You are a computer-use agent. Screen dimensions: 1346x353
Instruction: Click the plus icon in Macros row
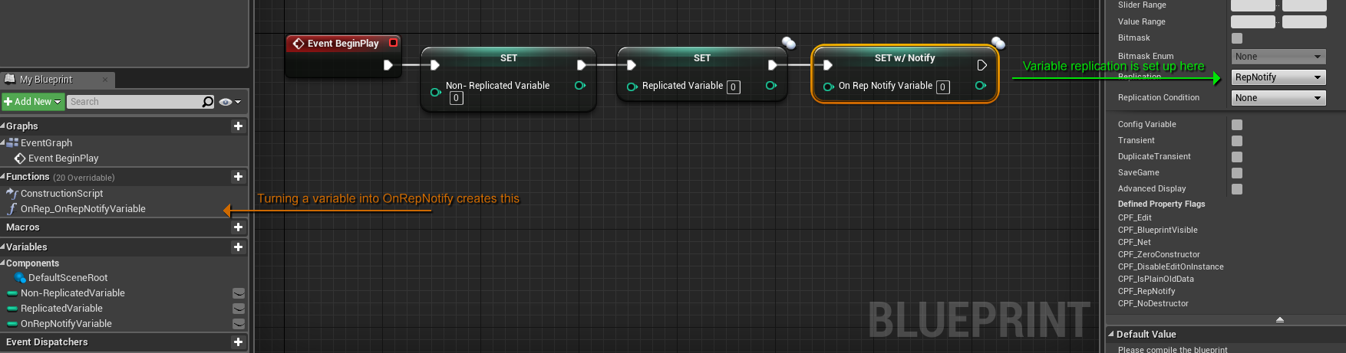coord(238,227)
